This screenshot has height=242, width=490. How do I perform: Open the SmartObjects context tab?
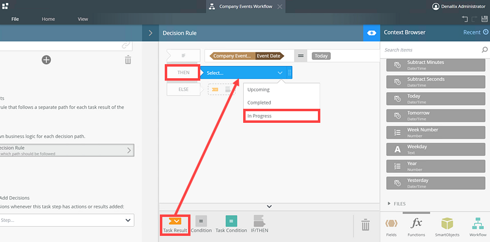[x=447, y=227]
